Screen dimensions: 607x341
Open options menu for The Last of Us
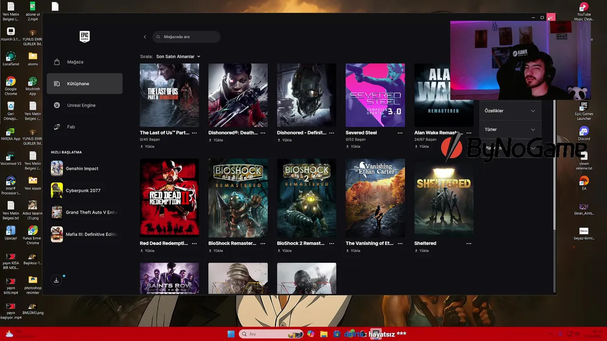[x=194, y=133]
